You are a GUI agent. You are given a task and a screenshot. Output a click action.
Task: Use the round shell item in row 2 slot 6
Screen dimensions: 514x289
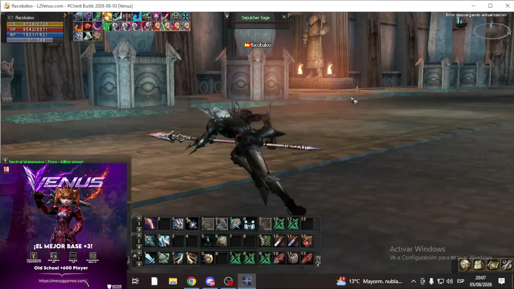222,241
